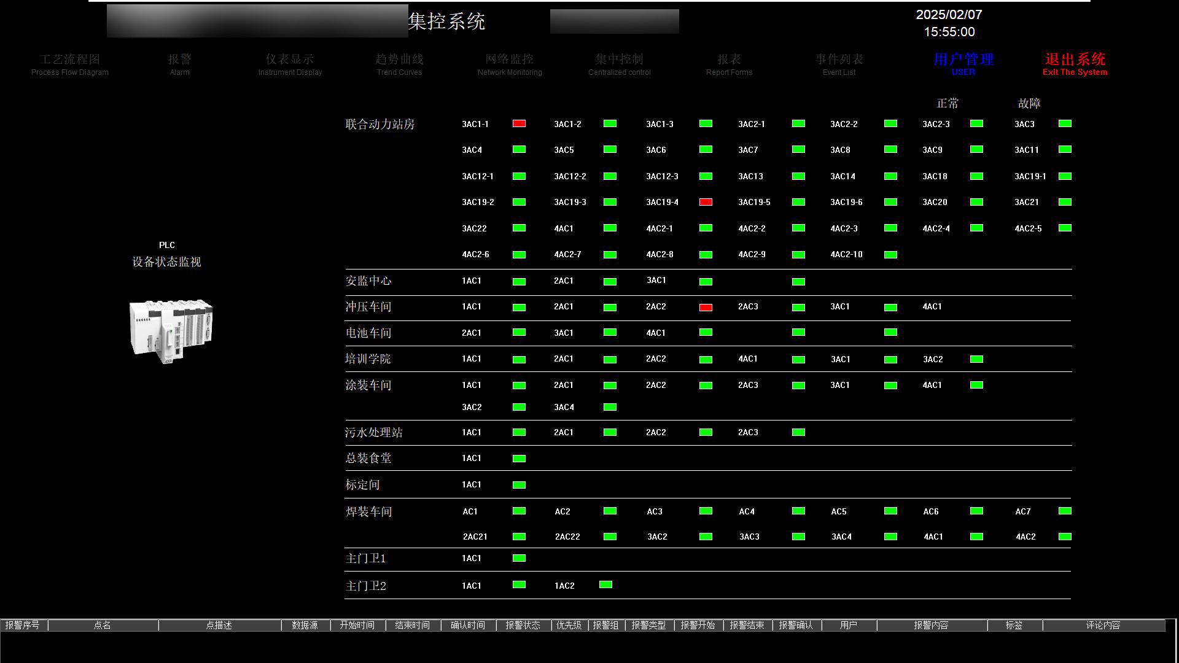Viewport: 1179px width, 663px height.
Task: Click 总装食堂 1AC1 status indicator
Action: (519, 459)
